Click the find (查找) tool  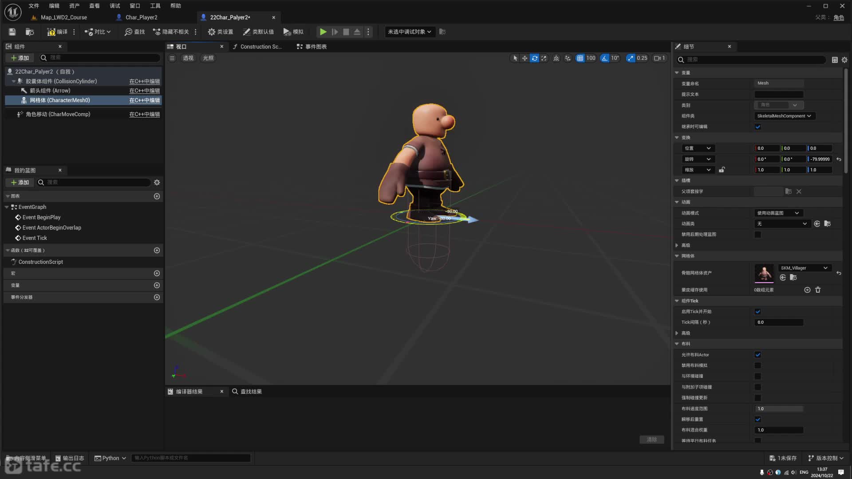point(135,32)
